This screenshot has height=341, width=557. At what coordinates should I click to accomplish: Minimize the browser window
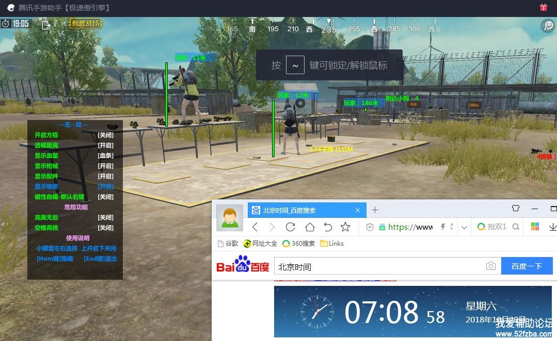click(x=535, y=209)
